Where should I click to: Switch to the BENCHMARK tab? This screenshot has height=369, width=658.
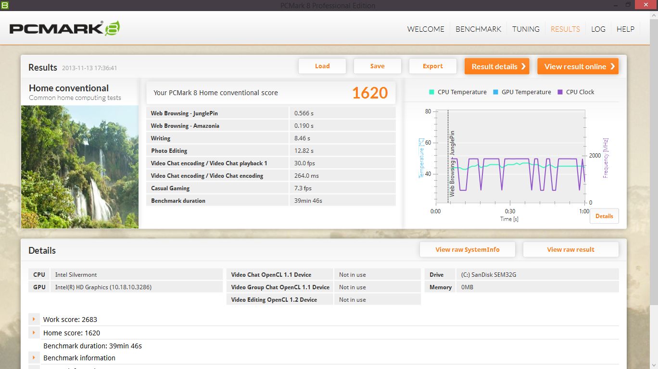coord(479,29)
